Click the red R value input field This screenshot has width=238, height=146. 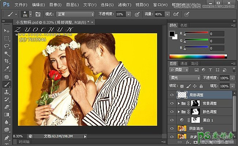(x=217, y=33)
